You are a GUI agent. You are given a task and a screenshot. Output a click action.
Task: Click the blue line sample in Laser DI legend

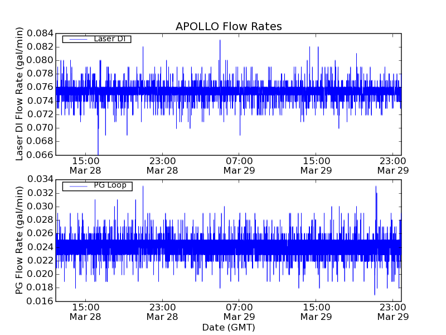(77, 39)
